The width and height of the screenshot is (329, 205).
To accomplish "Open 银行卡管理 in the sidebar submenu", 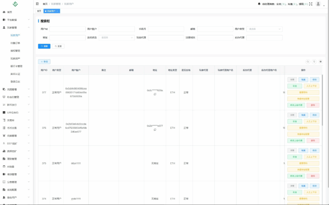I will click(16, 66).
